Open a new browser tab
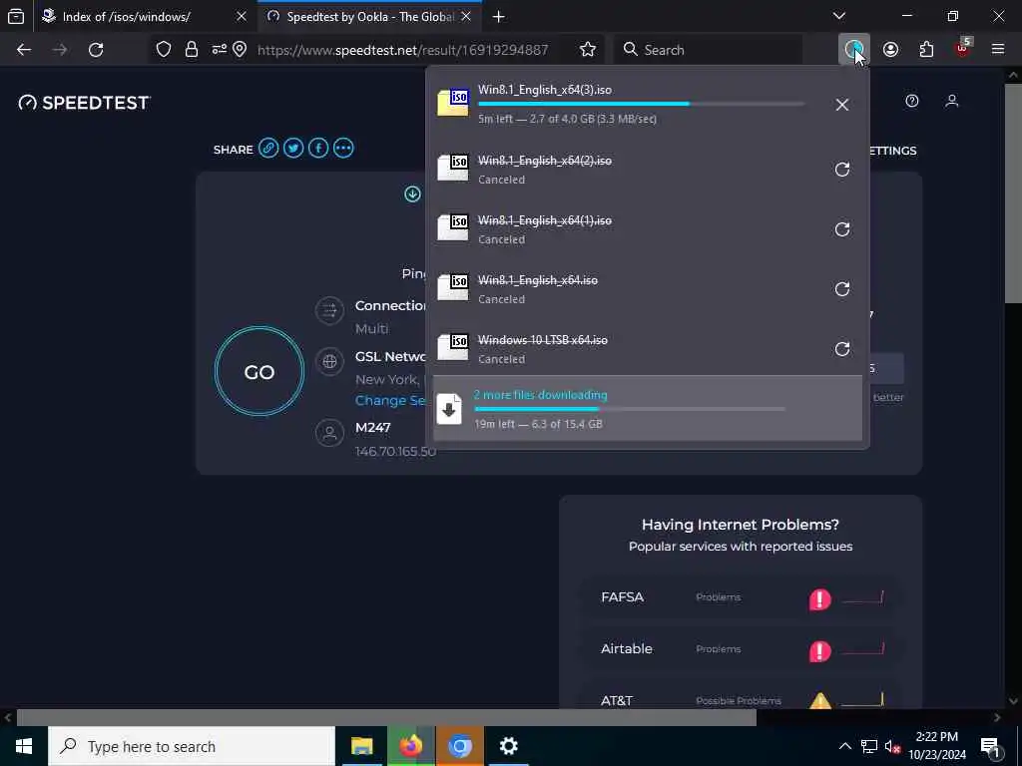Screen dimensions: 1022x766 pos(499,17)
